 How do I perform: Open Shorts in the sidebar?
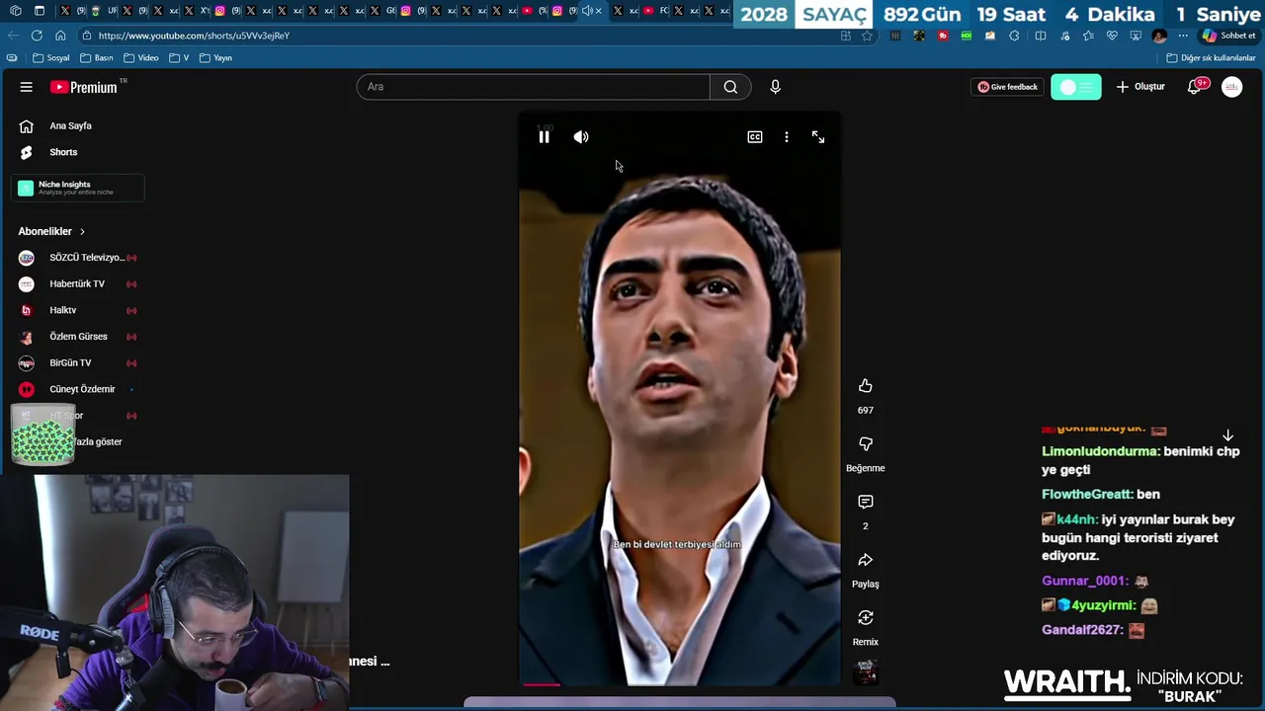[x=63, y=152]
